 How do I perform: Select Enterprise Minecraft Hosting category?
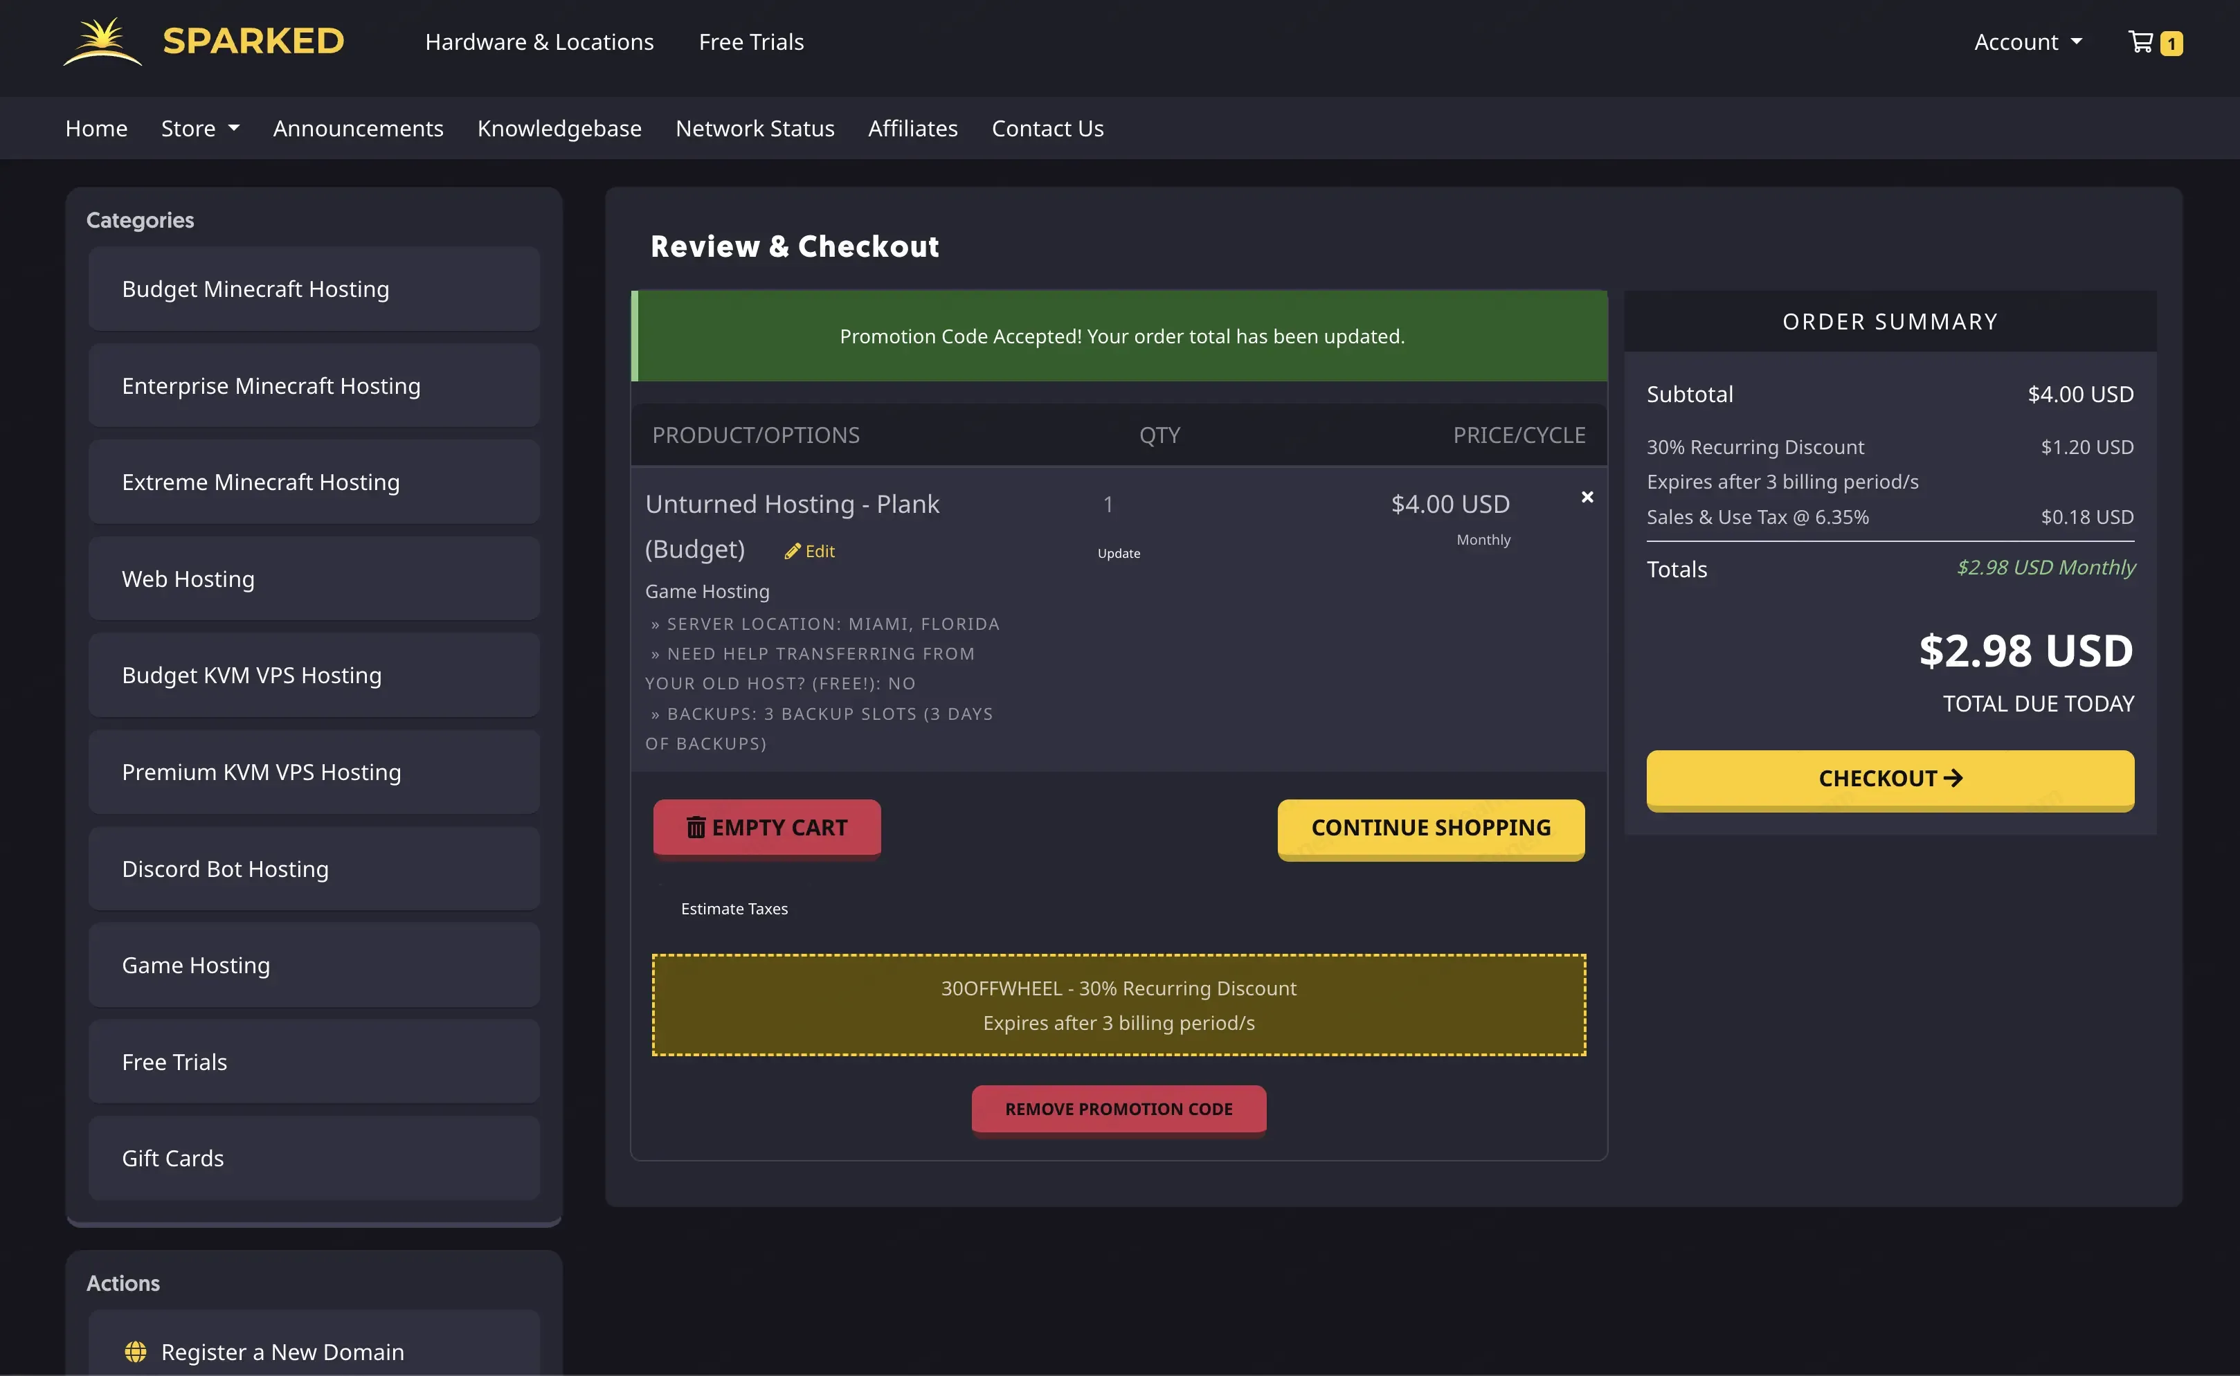point(314,386)
